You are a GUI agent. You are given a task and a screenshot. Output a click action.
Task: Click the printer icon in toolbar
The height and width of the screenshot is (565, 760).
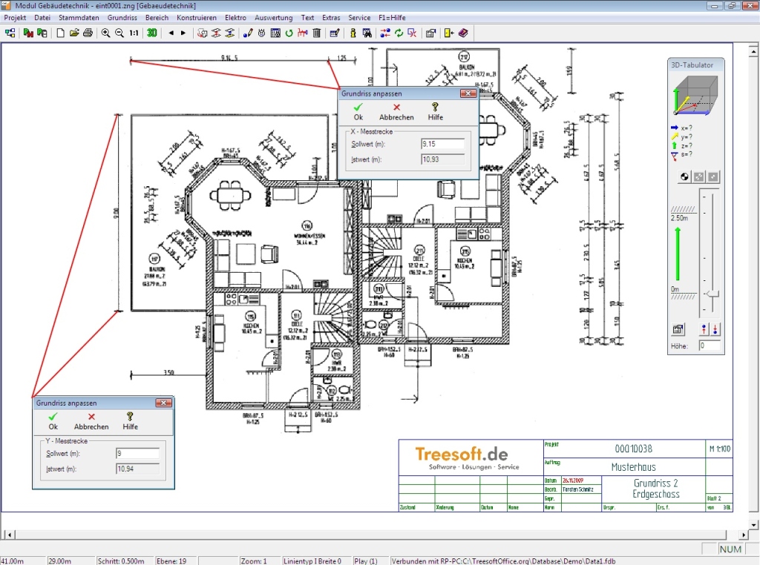pyautogui.click(x=88, y=33)
